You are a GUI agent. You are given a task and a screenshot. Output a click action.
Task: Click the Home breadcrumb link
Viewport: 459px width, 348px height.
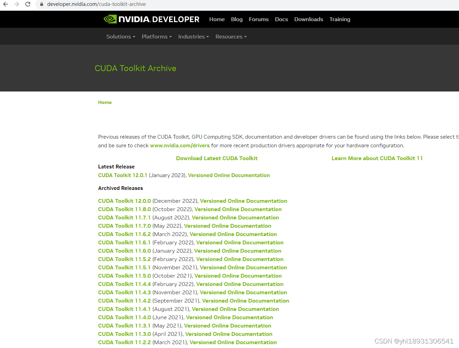click(x=105, y=102)
